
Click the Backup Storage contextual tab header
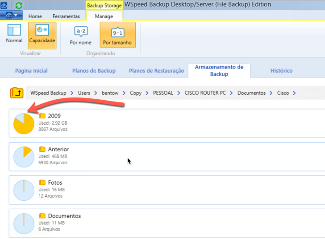(104, 5)
